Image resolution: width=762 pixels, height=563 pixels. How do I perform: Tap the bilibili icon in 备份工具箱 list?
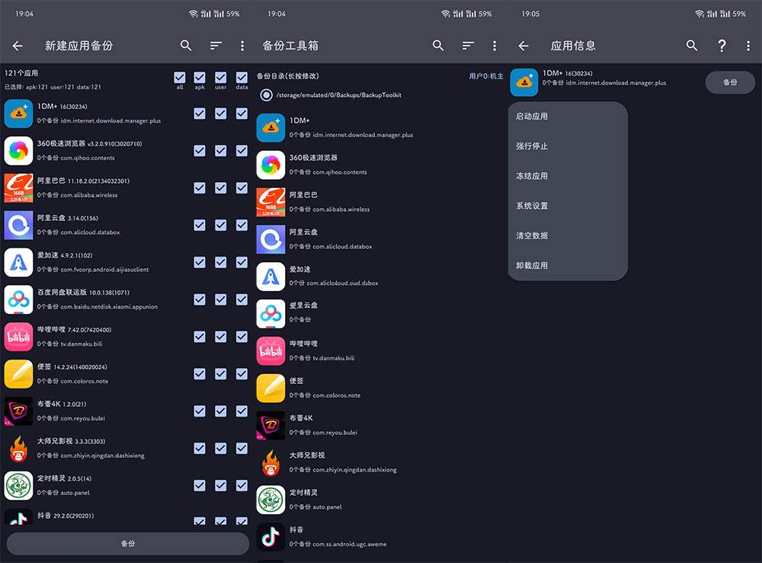pos(271,351)
